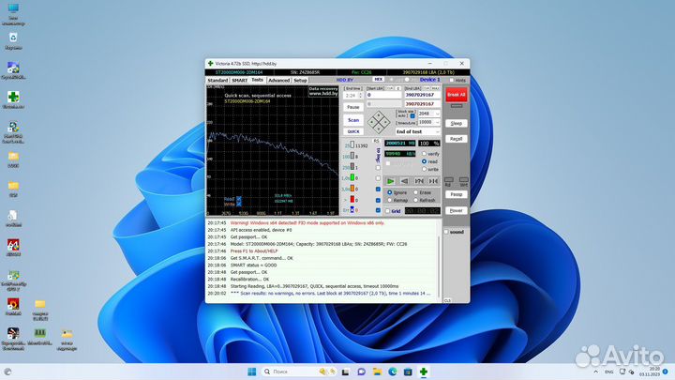
Task: Click the red block color indicator
Action: [x=352, y=199]
